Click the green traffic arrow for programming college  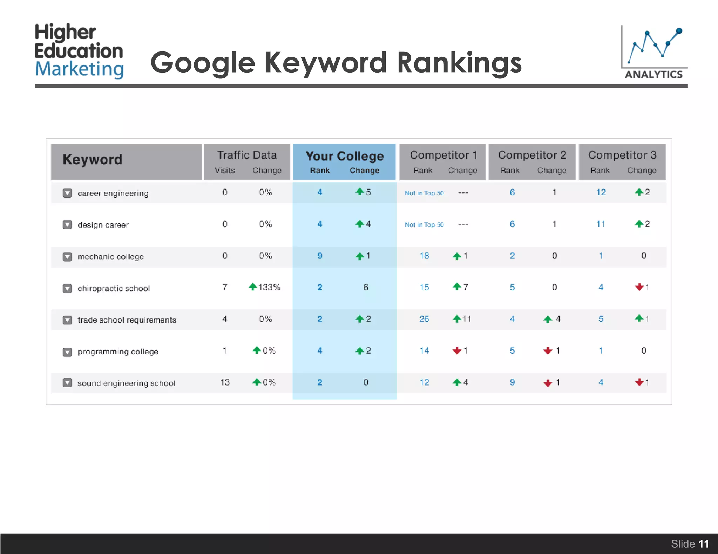[257, 350]
